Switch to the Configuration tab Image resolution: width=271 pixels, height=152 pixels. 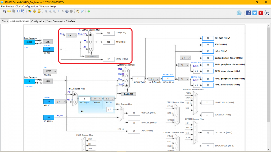[x=38, y=21]
